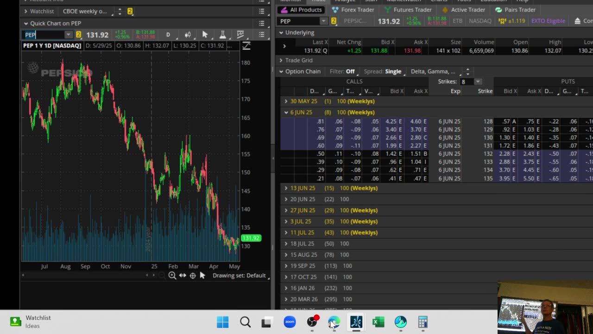The width and height of the screenshot is (593, 334).
Task: Open the Drawing set: Default dropdown
Action: (241, 276)
